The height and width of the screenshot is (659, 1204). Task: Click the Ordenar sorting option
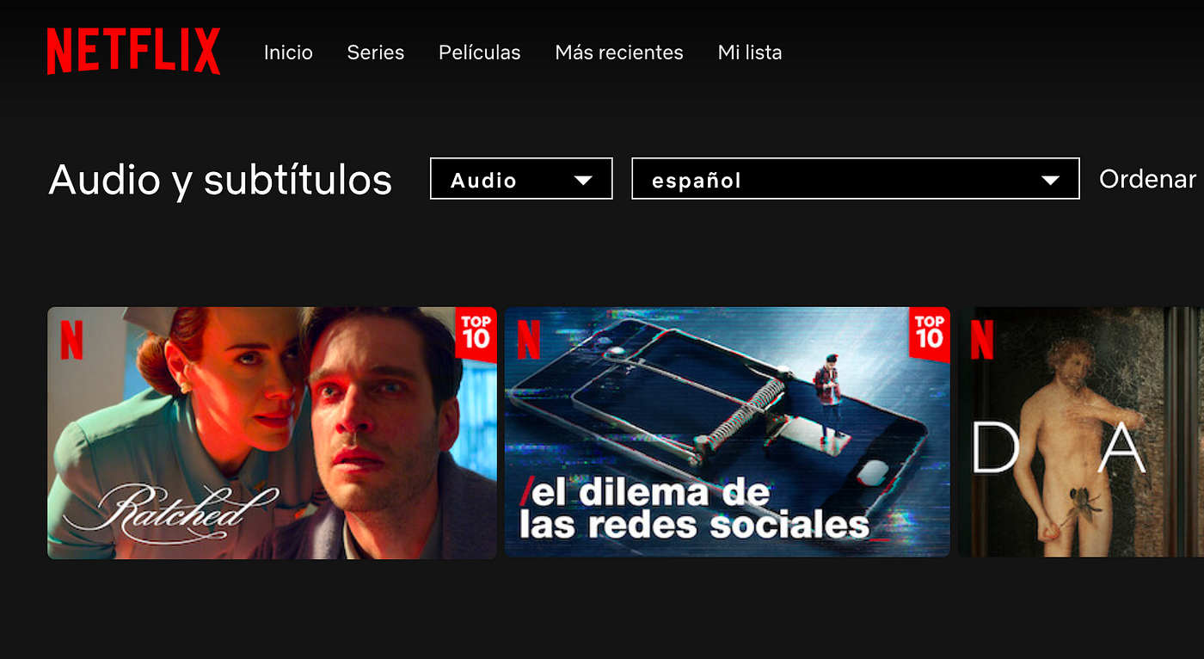(1148, 179)
